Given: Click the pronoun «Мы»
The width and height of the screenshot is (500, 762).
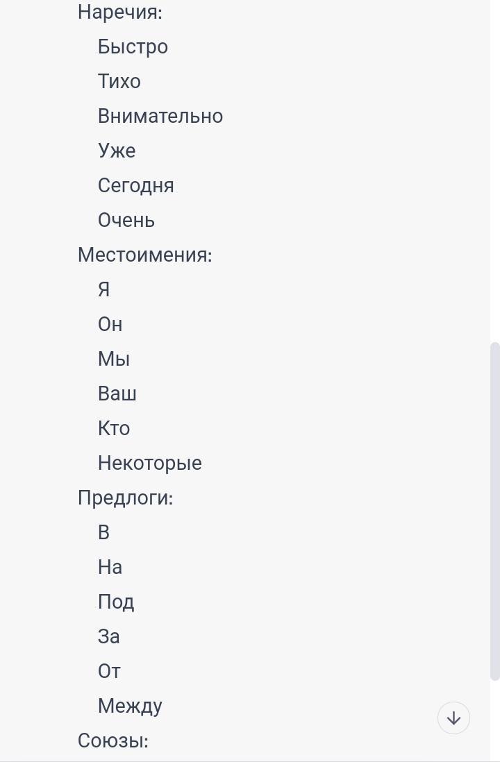Looking at the screenshot, I should [x=114, y=359].
